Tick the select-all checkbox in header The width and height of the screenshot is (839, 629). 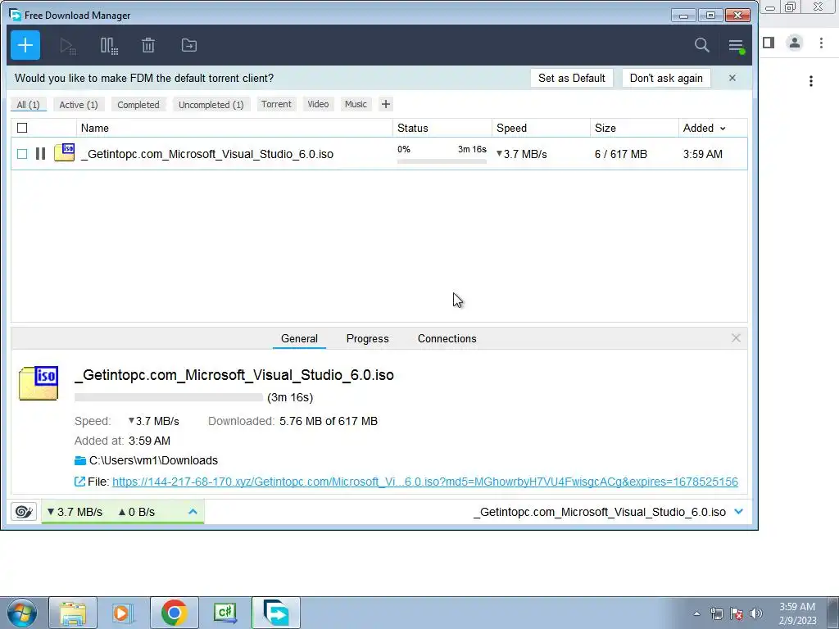[22, 128]
